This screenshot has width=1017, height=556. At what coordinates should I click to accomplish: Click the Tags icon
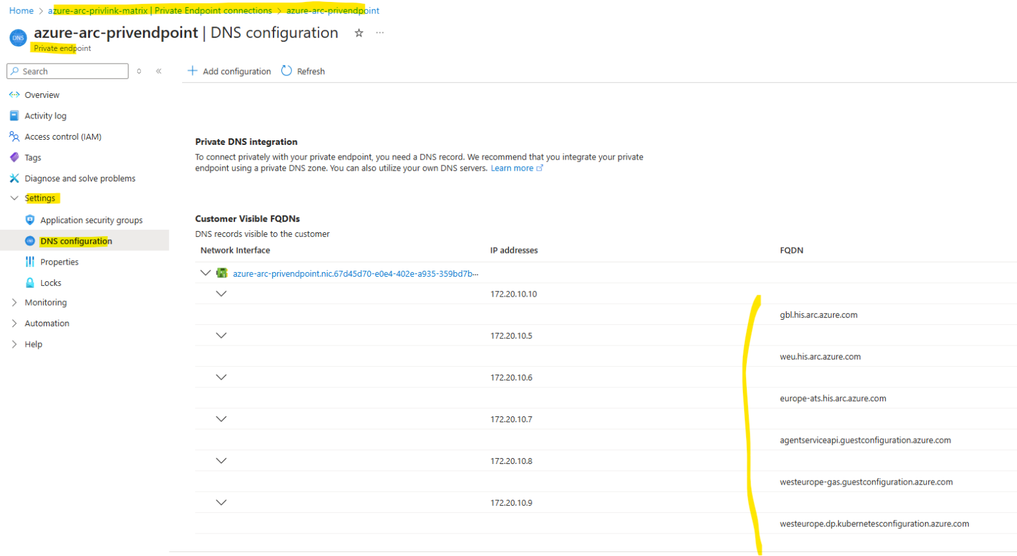pyautogui.click(x=14, y=157)
